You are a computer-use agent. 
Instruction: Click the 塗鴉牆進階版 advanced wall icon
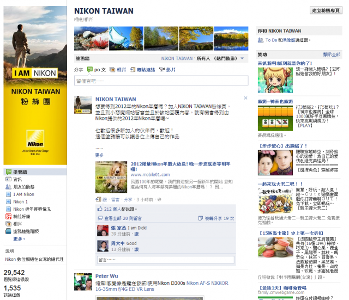[8, 231]
